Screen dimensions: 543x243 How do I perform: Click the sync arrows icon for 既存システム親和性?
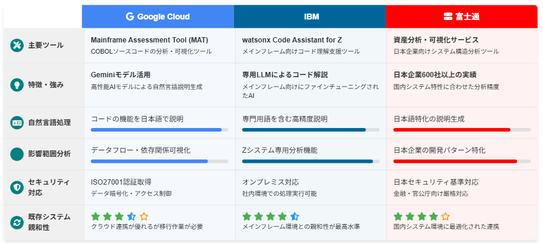click(x=17, y=222)
